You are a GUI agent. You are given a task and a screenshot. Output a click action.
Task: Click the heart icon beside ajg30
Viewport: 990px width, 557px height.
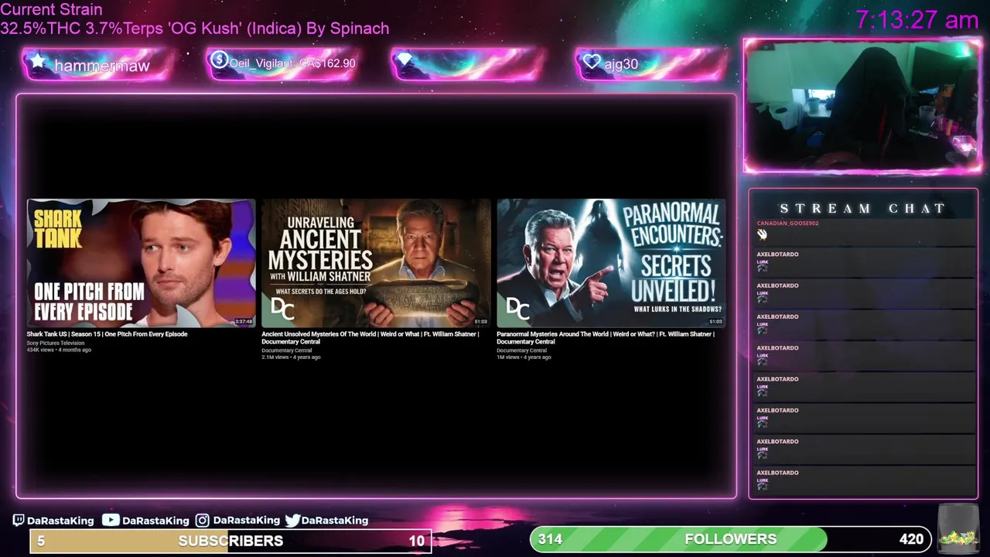click(x=592, y=62)
